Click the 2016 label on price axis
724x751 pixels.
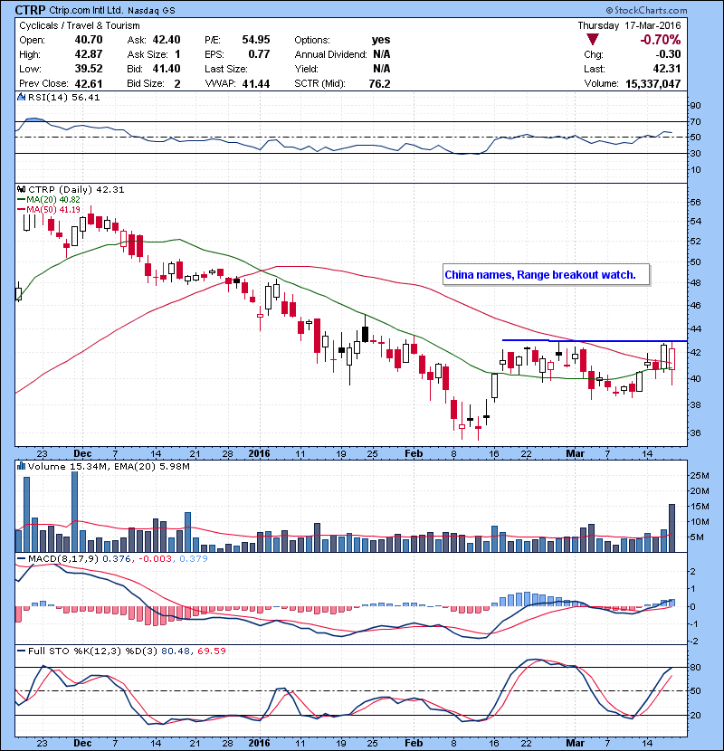pos(259,453)
